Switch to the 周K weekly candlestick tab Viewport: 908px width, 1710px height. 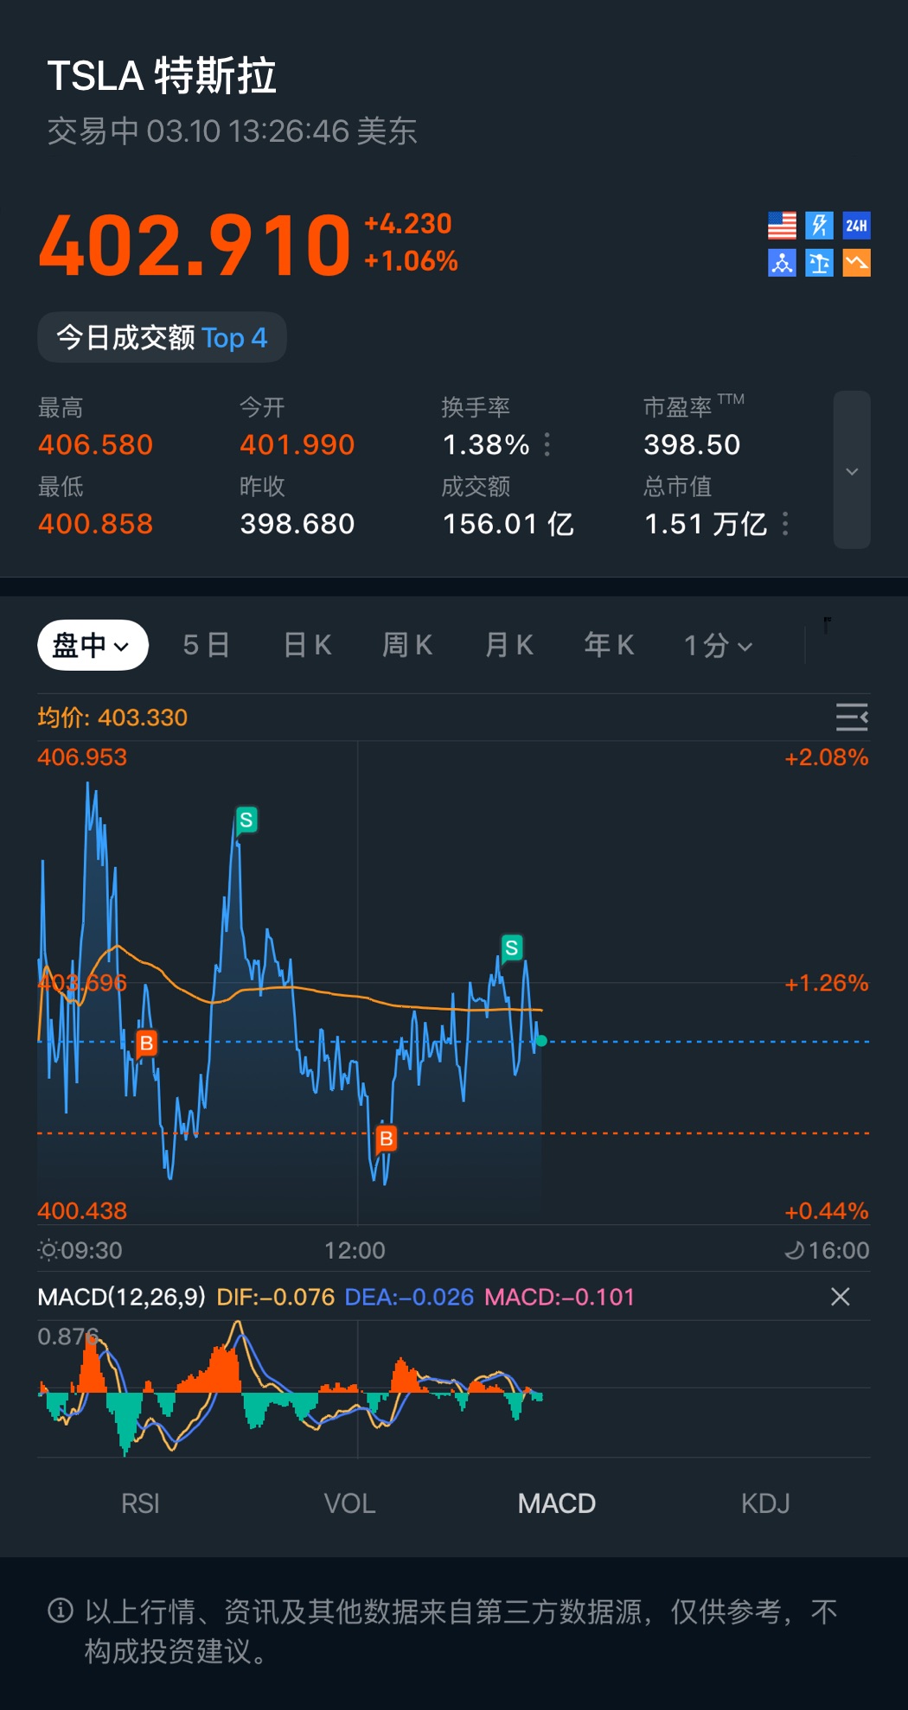point(407,645)
